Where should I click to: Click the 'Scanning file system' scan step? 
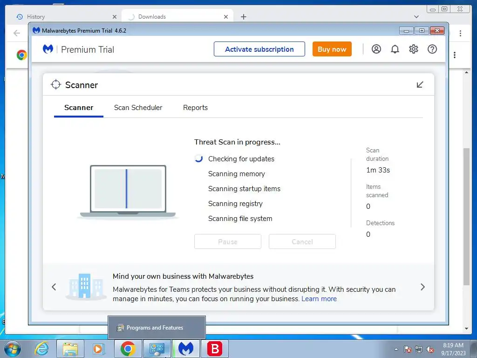[x=240, y=218]
